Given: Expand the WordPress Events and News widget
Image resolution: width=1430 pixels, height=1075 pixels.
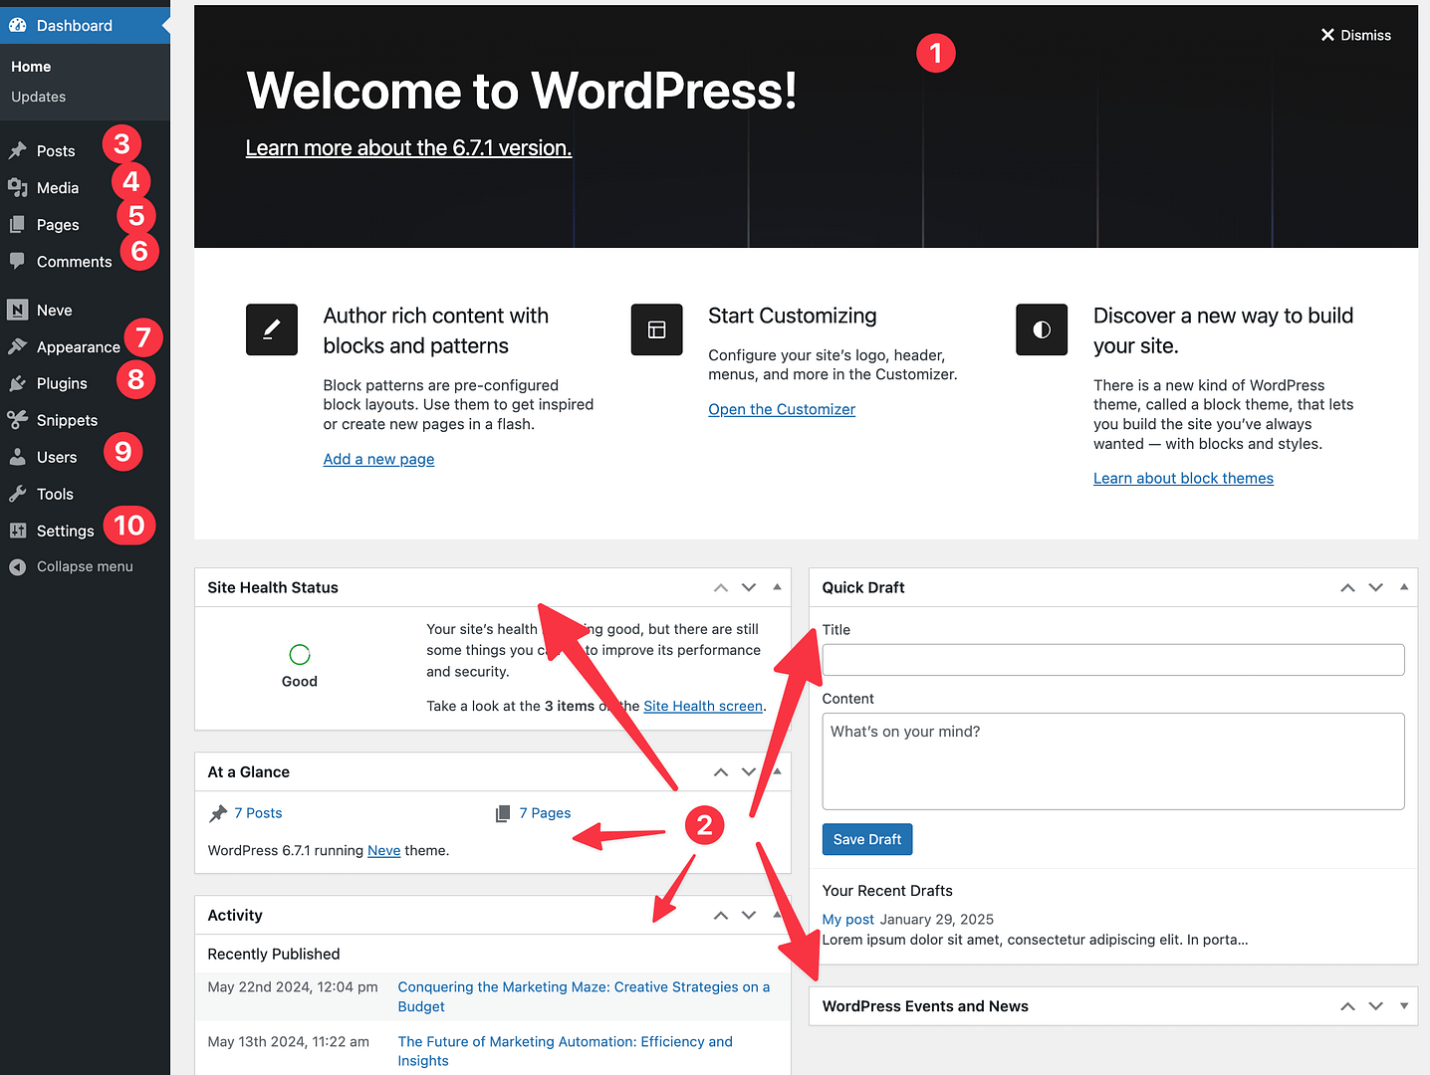Looking at the screenshot, I should tap(1404, 1006).
